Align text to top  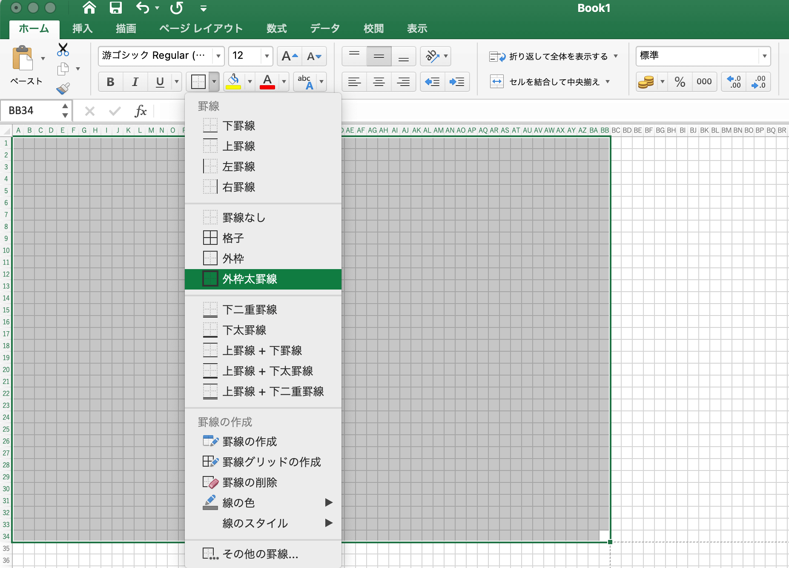coord(354,56)
